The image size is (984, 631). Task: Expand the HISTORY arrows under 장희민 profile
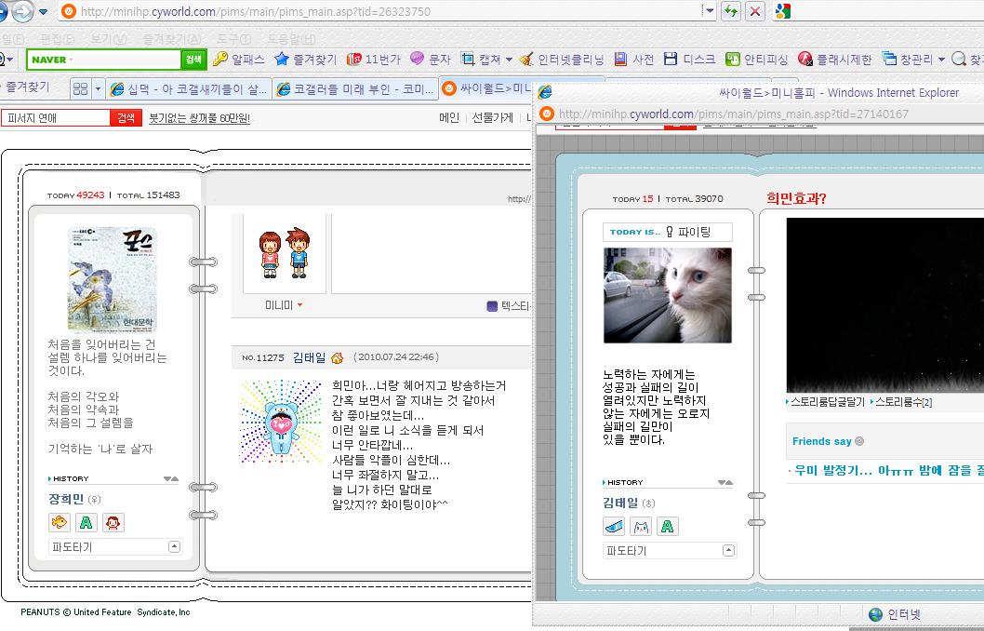171,478
